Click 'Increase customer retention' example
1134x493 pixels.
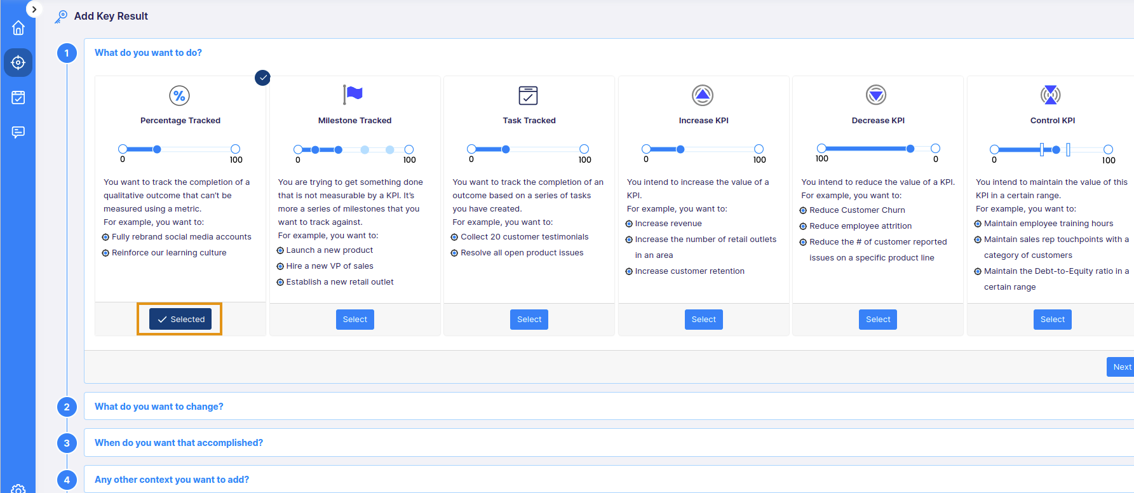tap(690, 271)
